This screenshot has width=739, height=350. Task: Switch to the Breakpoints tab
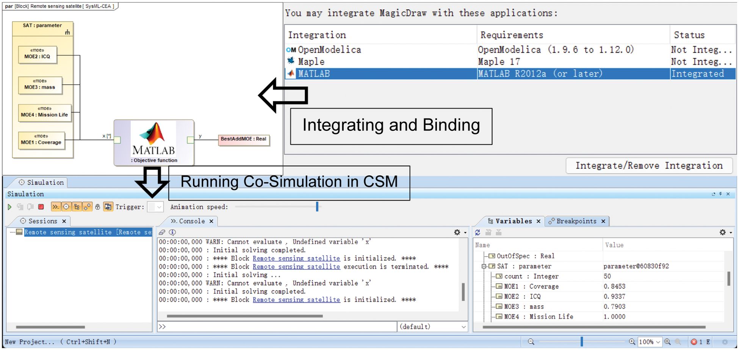(x=576, y=221)
